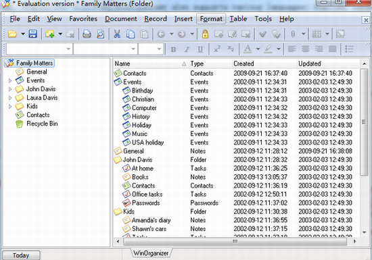Click the highlight color marker icon
Viewport: 372px width, 260px height.
(268, 49)
